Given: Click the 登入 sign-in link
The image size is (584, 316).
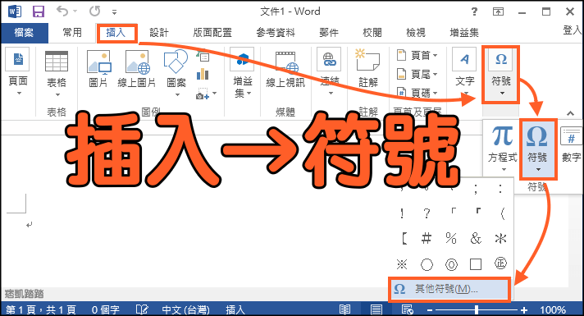Looking at the screenshot, I should click(x=572, y=30).
